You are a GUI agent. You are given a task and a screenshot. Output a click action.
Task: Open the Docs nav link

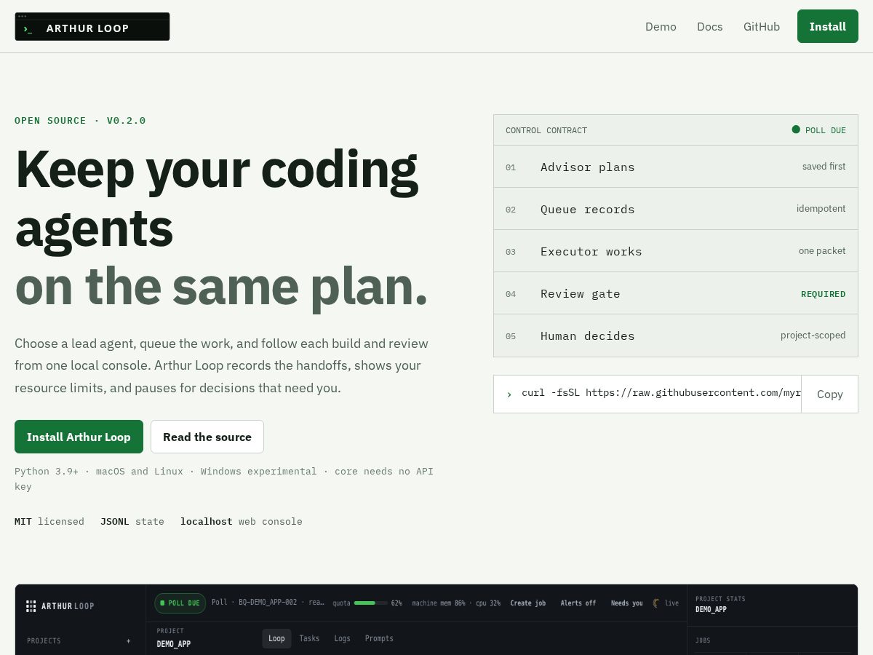(x=710, y=27)
